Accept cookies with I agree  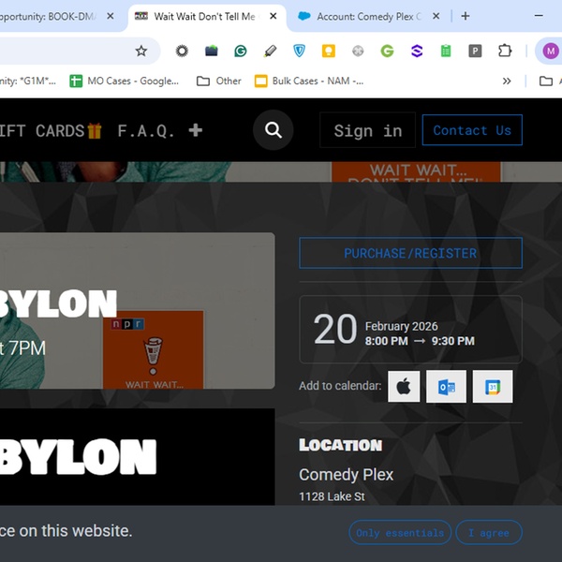pyautogui.click(x=488, y=533)
